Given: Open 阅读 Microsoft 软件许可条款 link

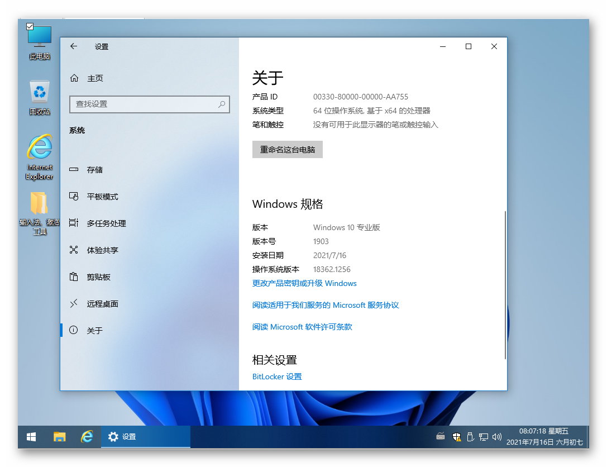Looking at the screenshot, I should [x=302, y=326].
